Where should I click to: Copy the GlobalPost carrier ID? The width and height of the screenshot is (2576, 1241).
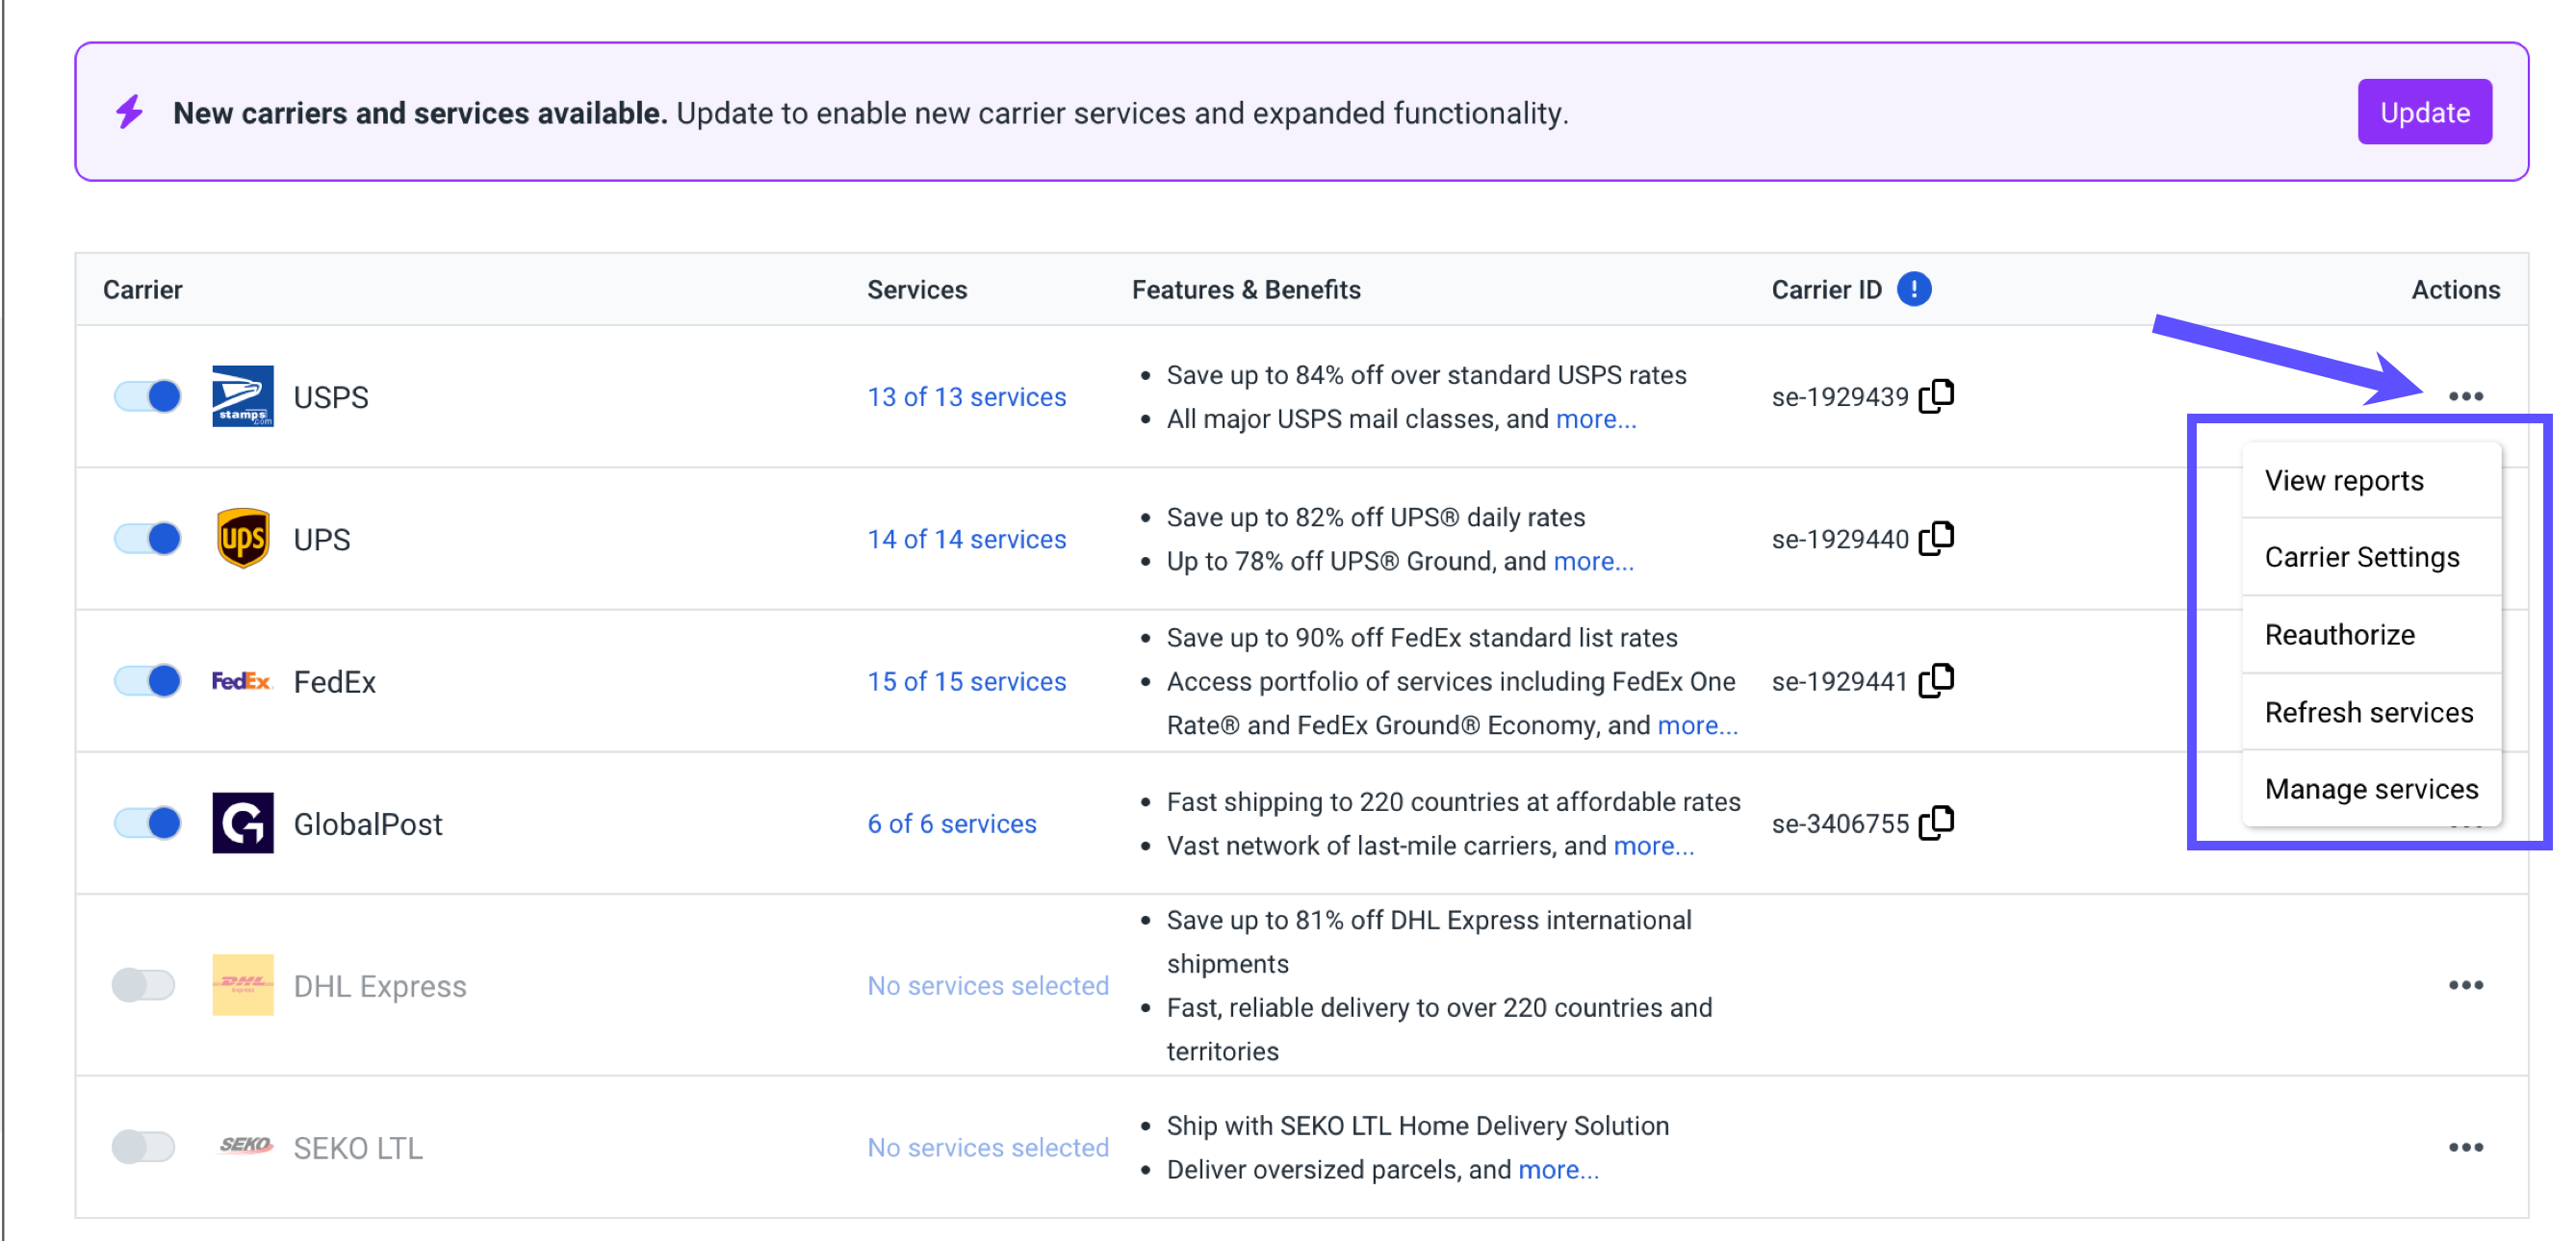[1938, 822]
